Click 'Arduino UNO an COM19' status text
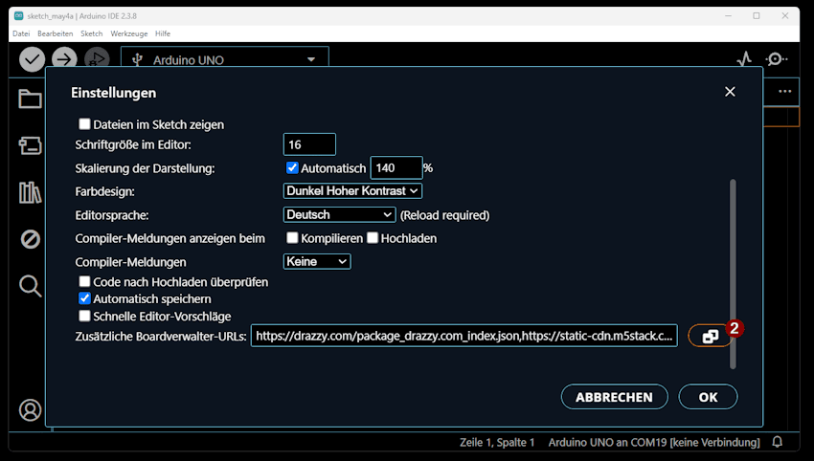The width and height of the screenshot is (814, 461). pyautogui.click(x=654, y=442)
